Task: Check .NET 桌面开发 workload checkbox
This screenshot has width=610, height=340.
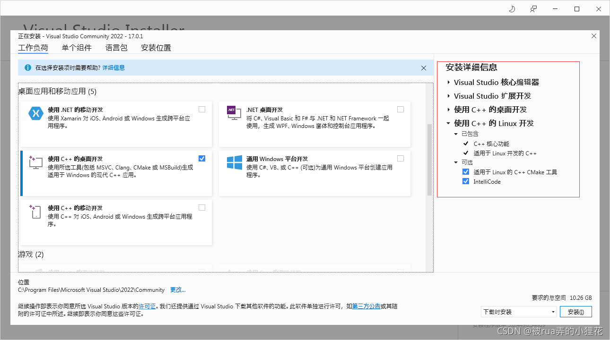Action: 401,109
